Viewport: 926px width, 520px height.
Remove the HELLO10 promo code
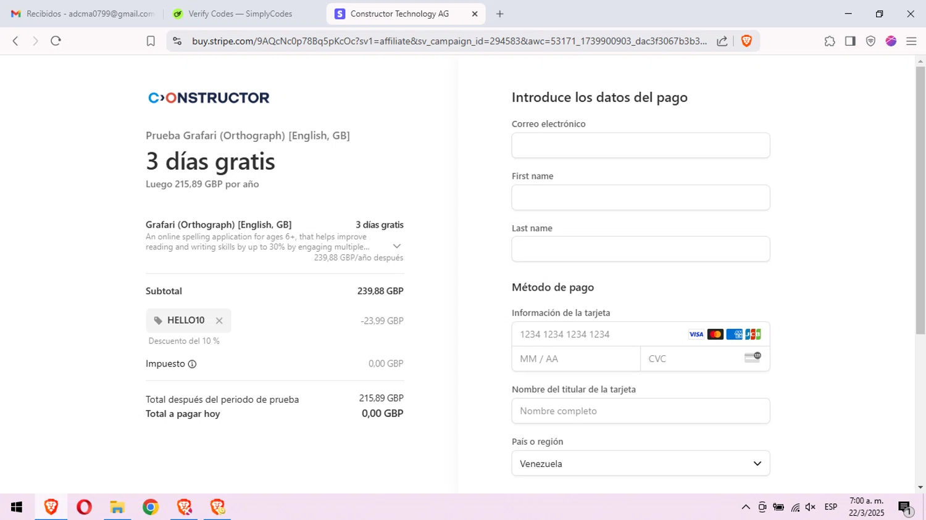click(x=219, y=321)
